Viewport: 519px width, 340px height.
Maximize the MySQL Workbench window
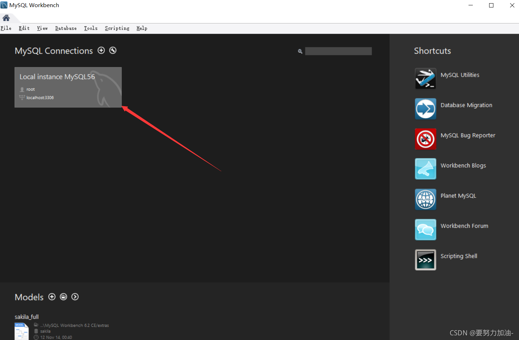tap(491, 5)
